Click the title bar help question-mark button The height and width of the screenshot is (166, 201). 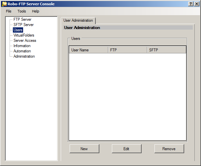[191, 4]
